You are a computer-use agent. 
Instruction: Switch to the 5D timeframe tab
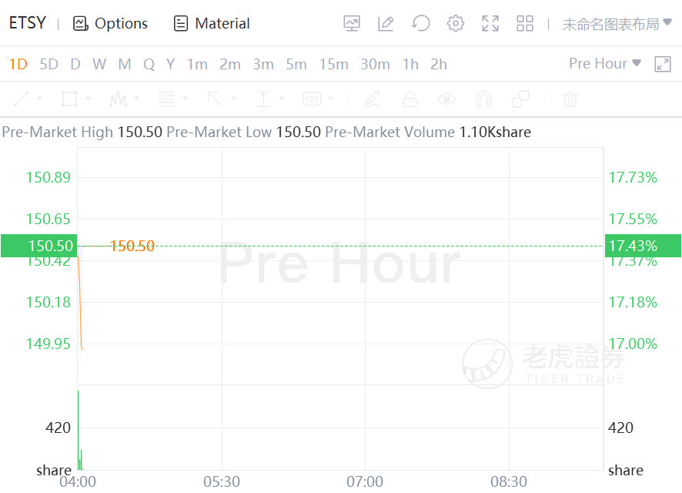48,64
